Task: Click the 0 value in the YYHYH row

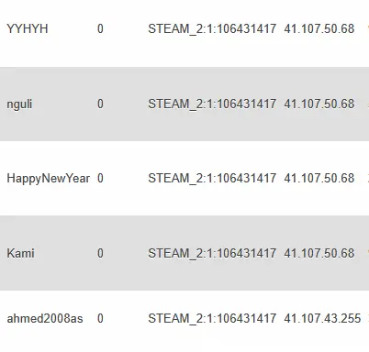Action: point(100,29)
